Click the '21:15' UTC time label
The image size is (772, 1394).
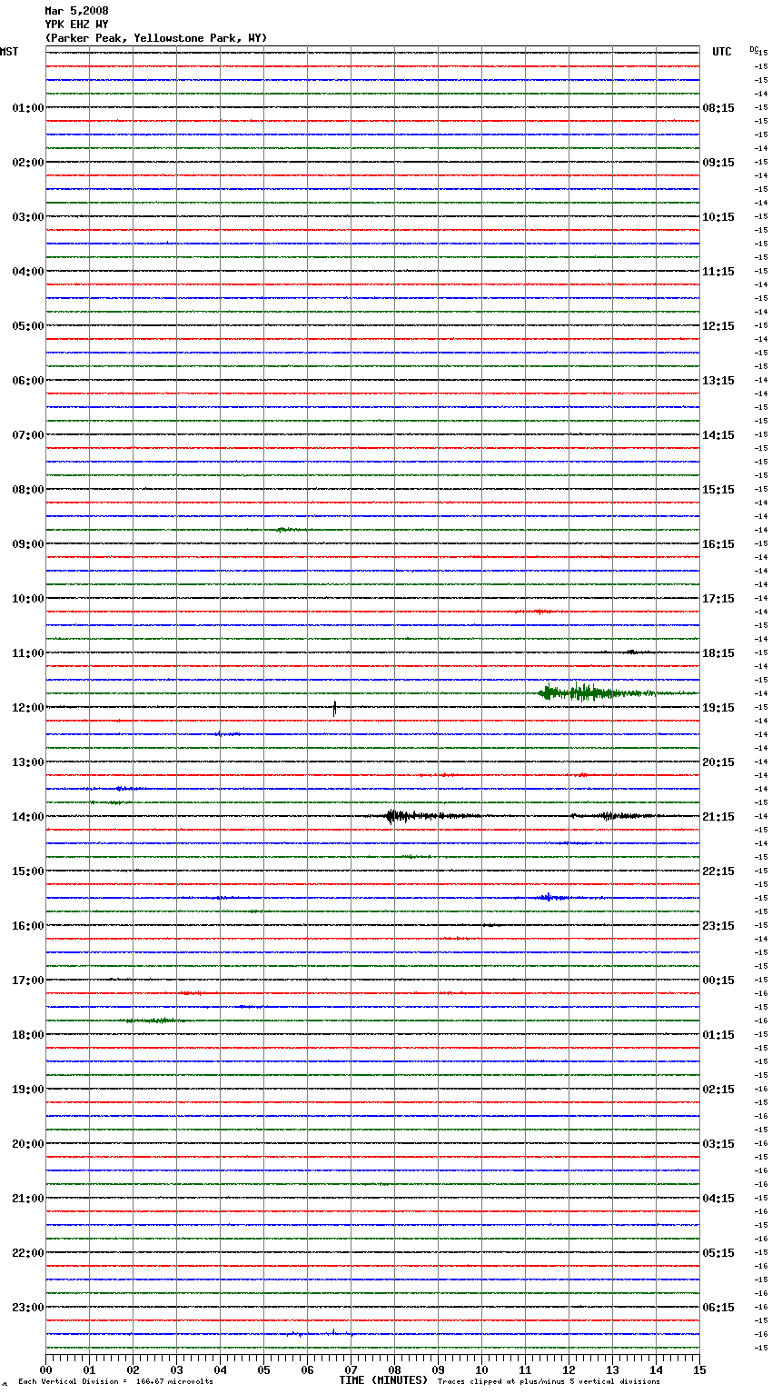pyautogui.click(x=718, y=817)
